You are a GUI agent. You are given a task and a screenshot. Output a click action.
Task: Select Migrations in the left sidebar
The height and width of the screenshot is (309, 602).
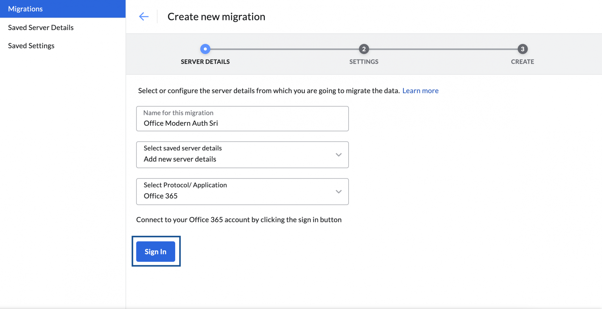click(x=25, y=9)
